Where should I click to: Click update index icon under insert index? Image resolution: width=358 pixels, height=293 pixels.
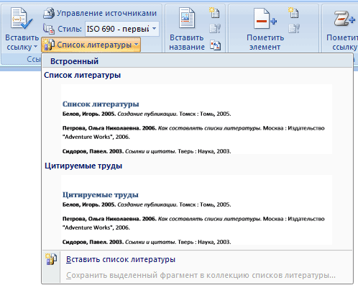(294, 29)
